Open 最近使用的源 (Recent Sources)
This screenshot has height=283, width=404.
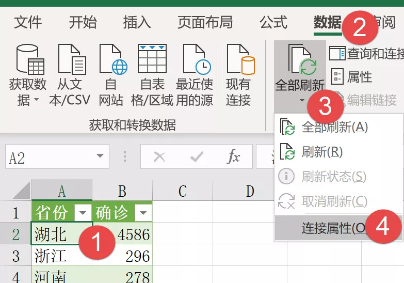pos(195,75)
